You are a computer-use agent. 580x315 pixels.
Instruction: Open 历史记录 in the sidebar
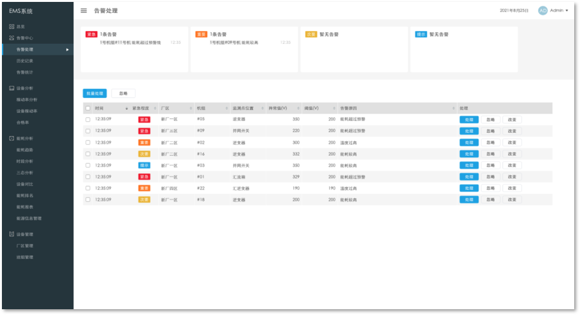(x=25, y=61)
